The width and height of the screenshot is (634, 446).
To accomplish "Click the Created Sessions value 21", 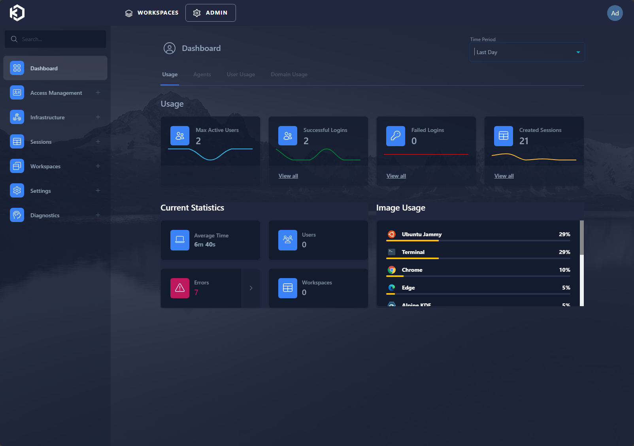I will click(x=524, y=141).
